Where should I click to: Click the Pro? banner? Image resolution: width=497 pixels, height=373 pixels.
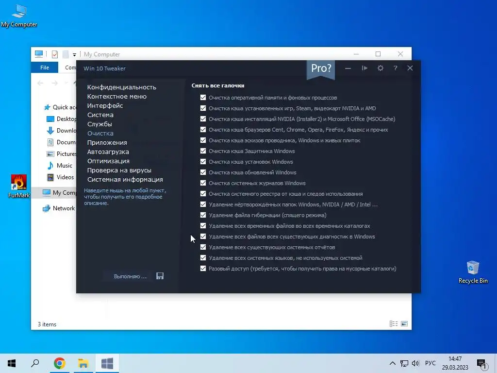pyautogui.click(x=321, y=68)
